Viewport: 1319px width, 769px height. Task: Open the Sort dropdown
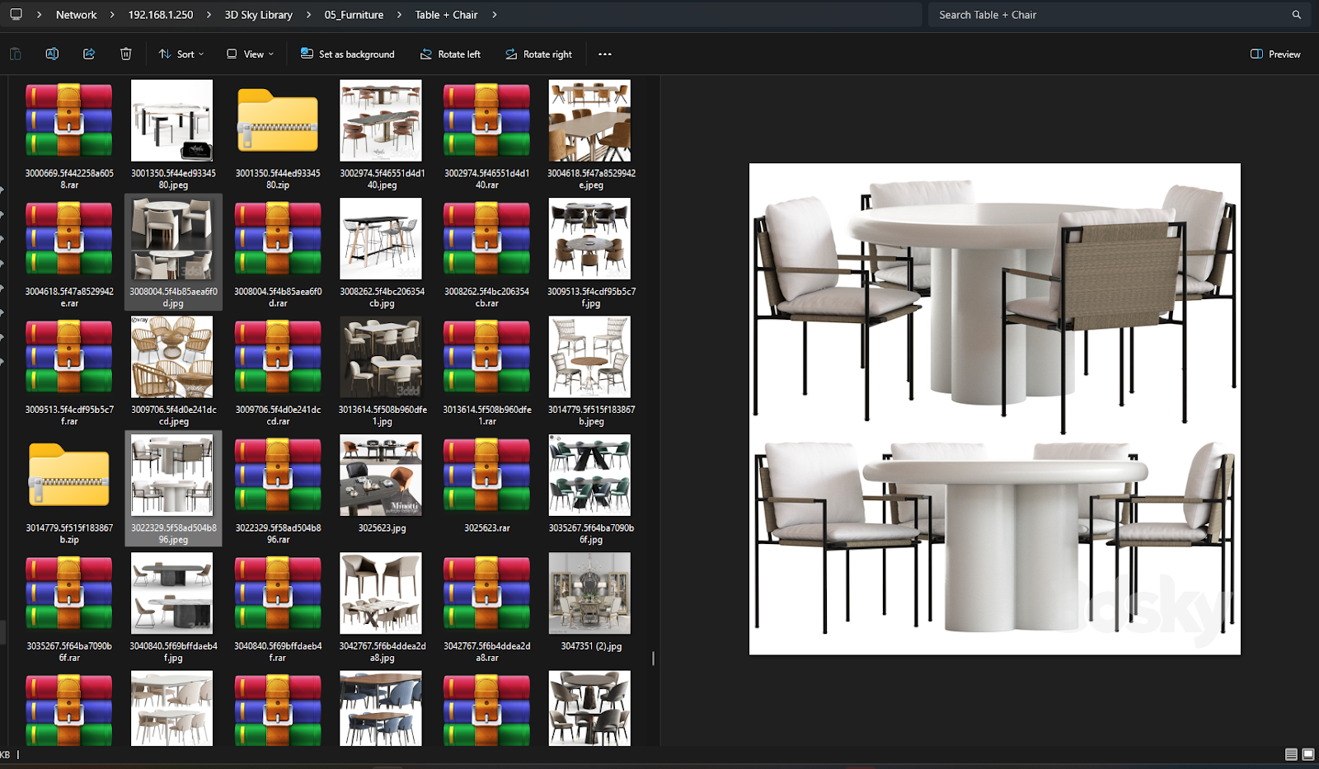(x=181, y=54)
